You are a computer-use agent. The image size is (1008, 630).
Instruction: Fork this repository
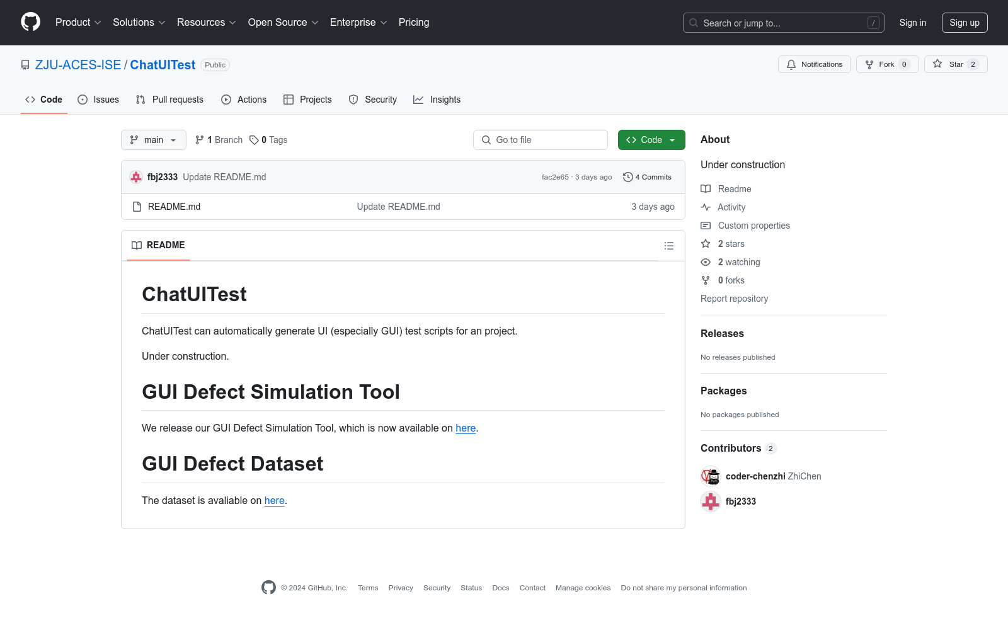click(x=887, y=64)
